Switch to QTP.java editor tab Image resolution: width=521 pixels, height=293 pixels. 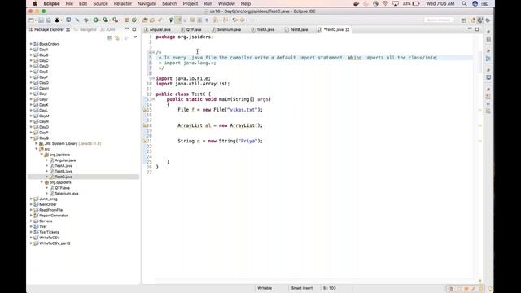click(x=194, y=29)
